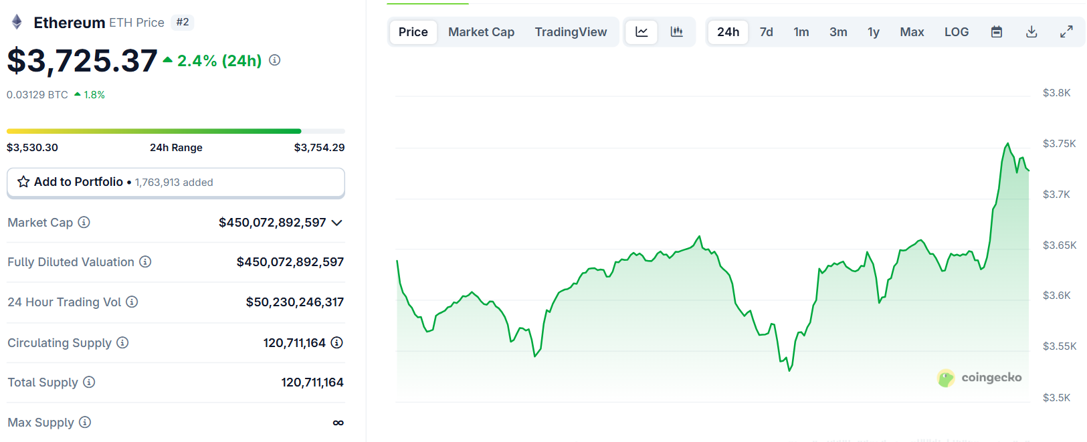
Task: Click the 1.8% BTC change value
Action: [x=94, y=95]
